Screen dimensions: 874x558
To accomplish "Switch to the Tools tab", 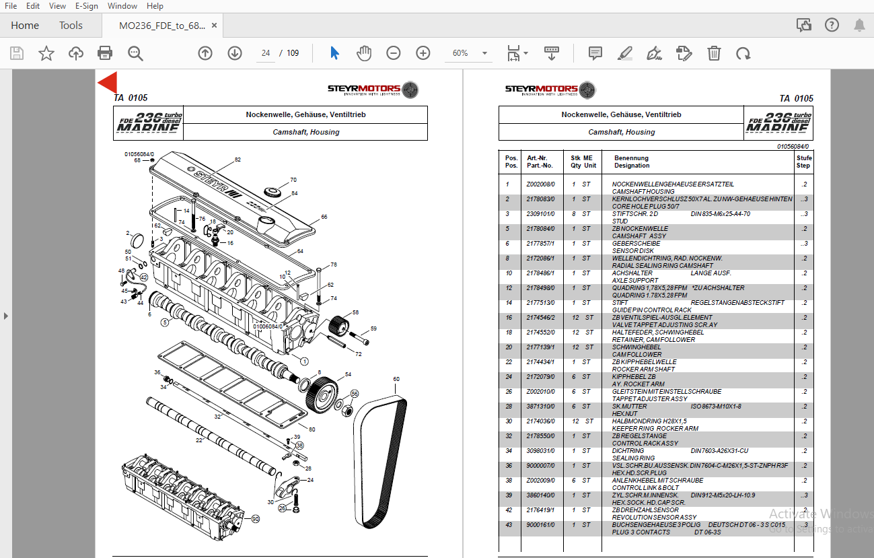I will (71, 26).
